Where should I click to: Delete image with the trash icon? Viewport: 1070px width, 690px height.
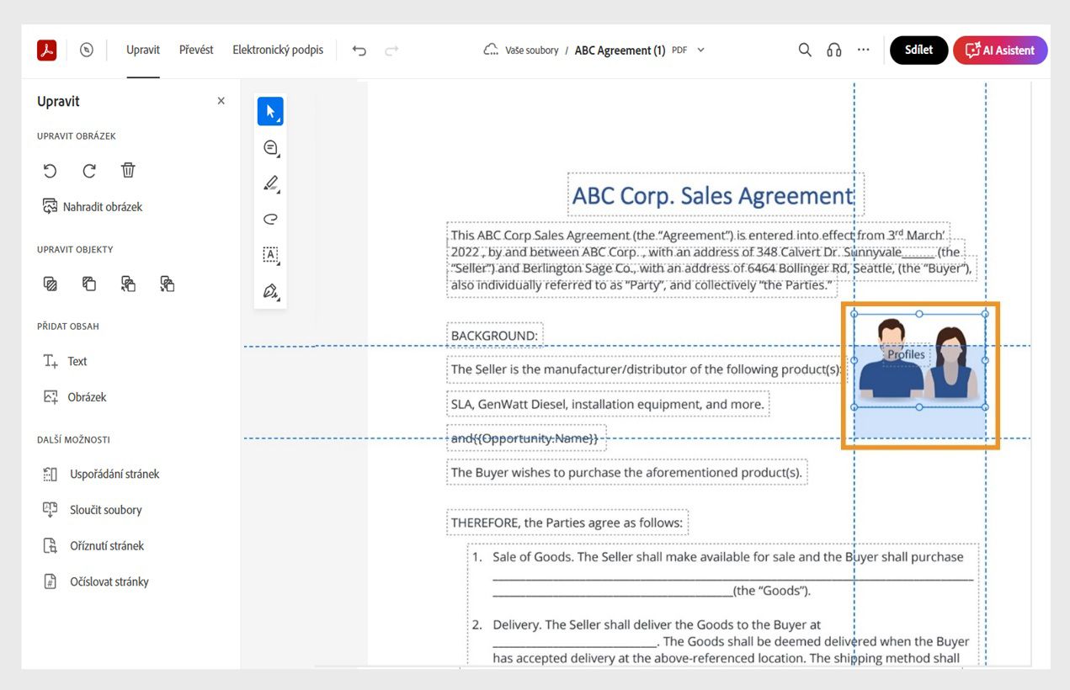(x=128, y=171)
